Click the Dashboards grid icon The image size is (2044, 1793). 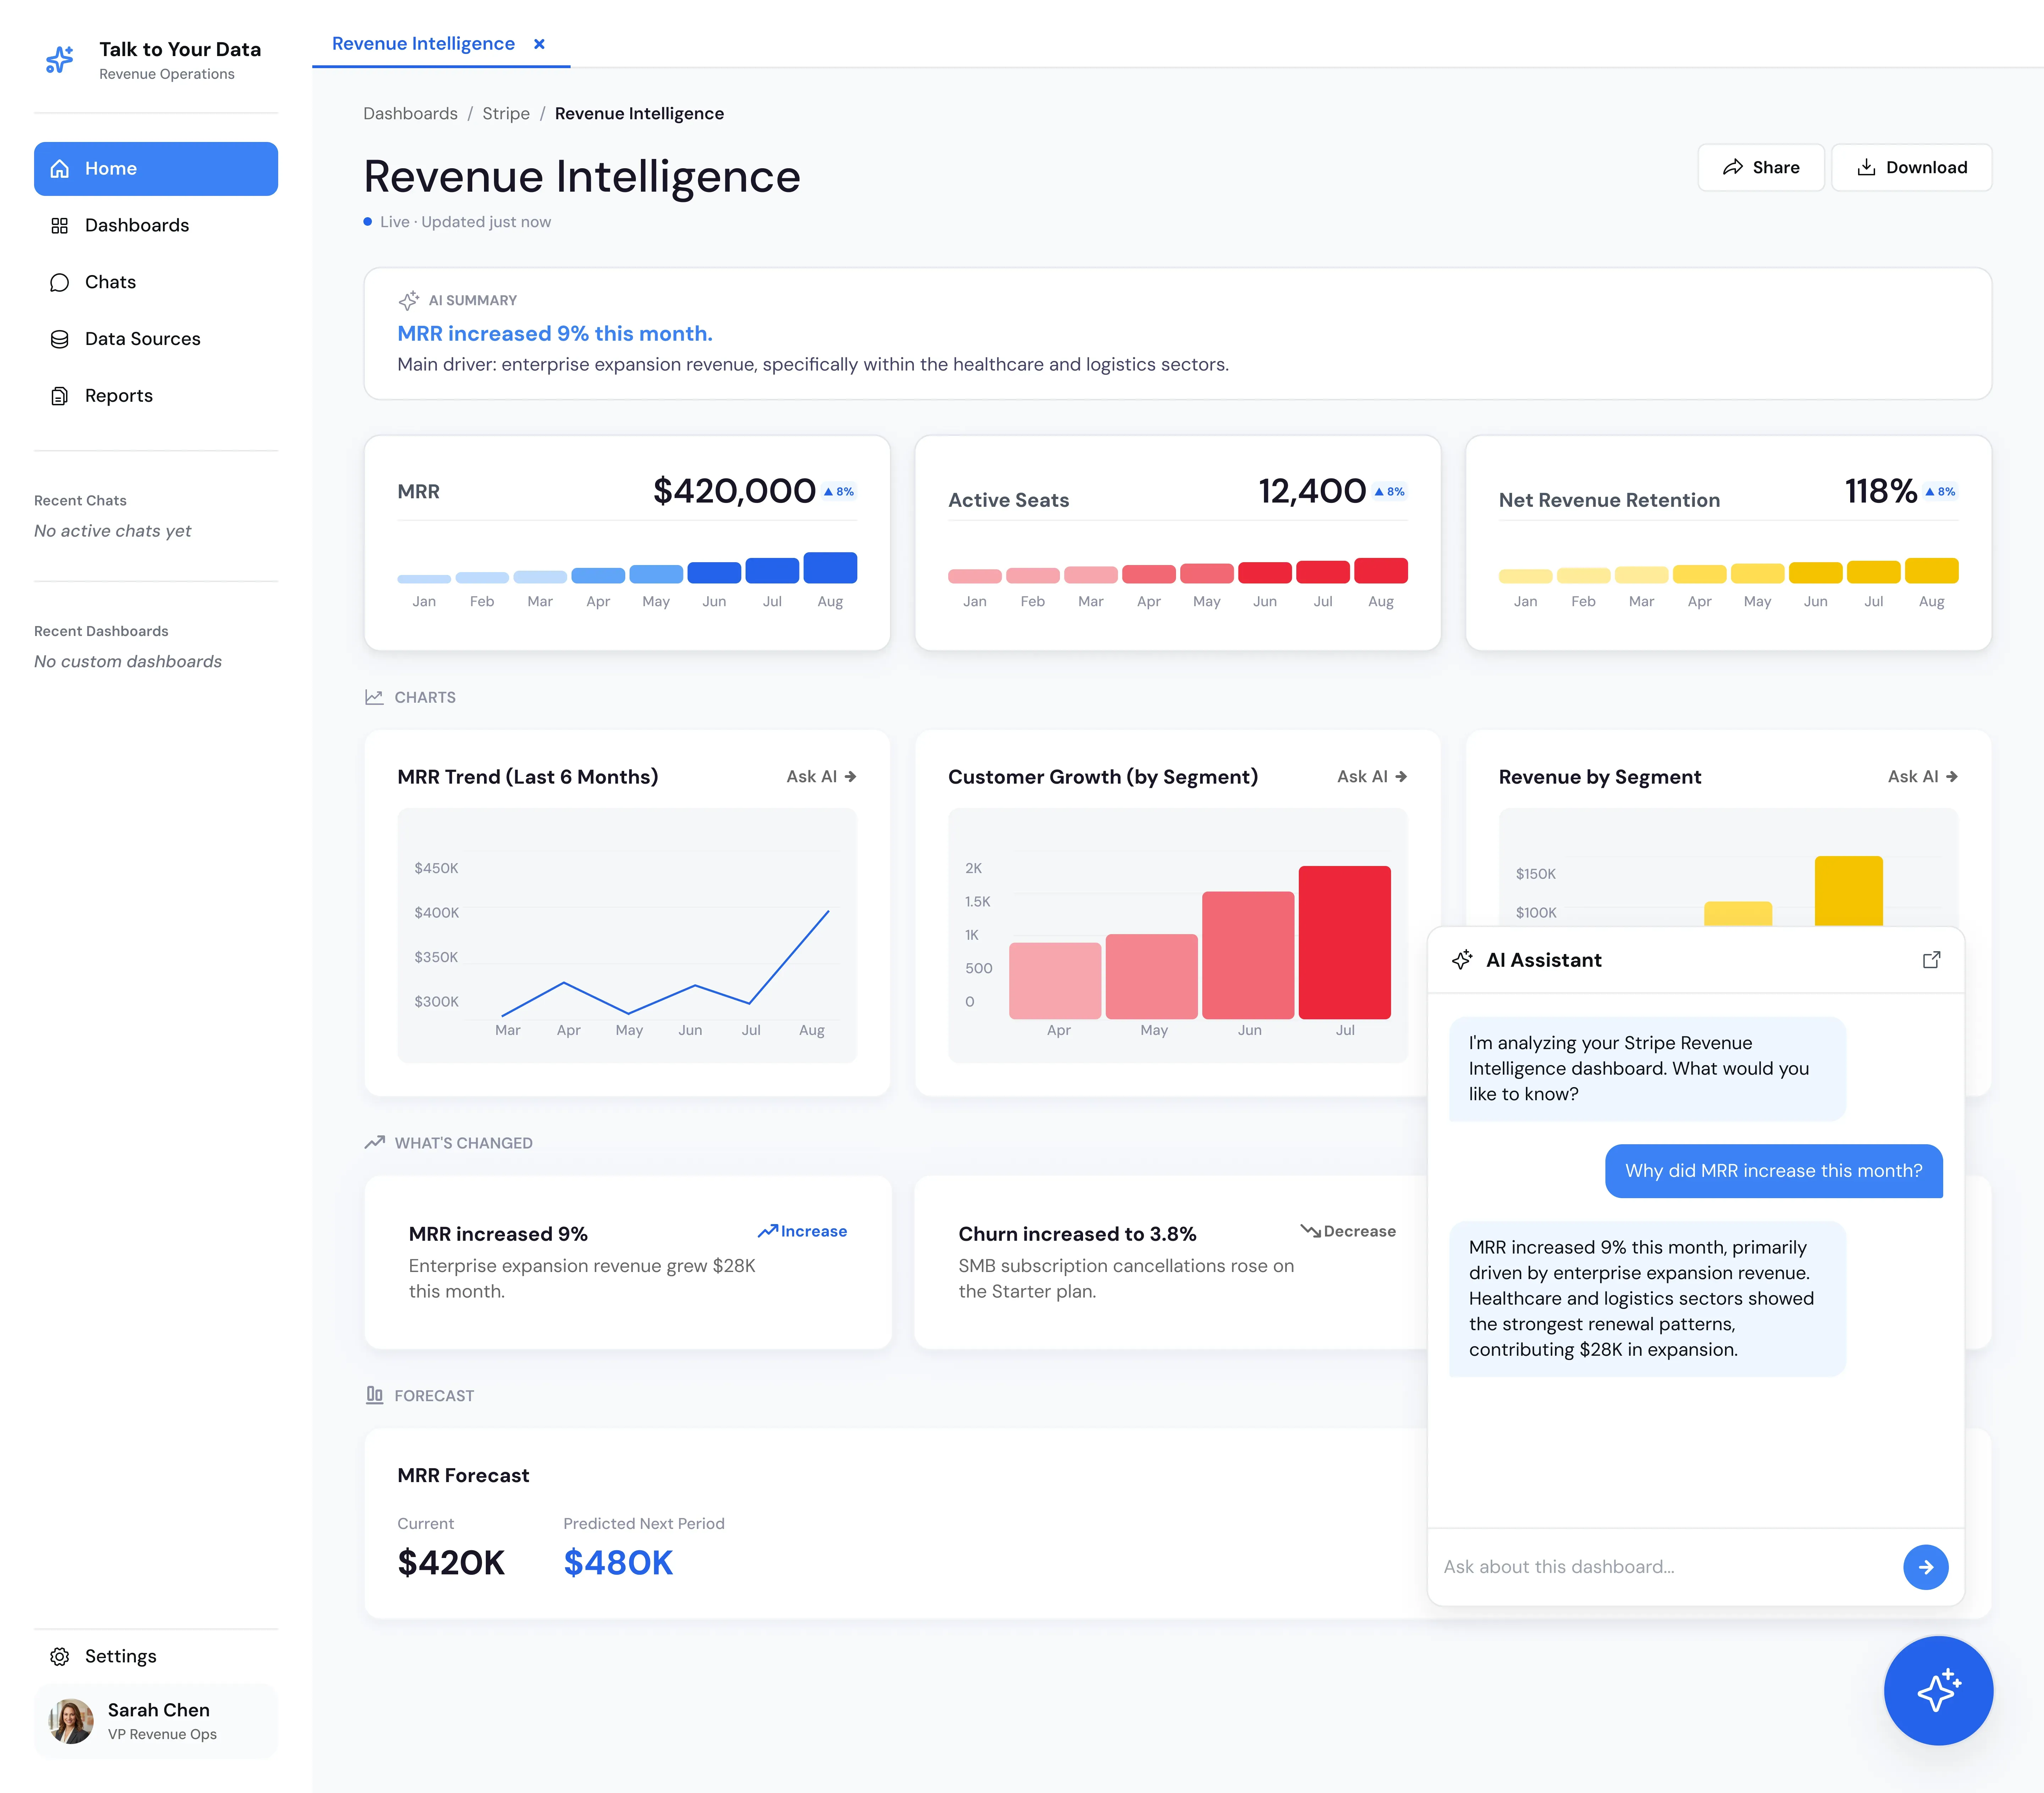(60, 226)
